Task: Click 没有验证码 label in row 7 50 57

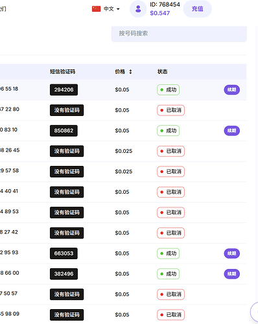Action: (67, 294)
